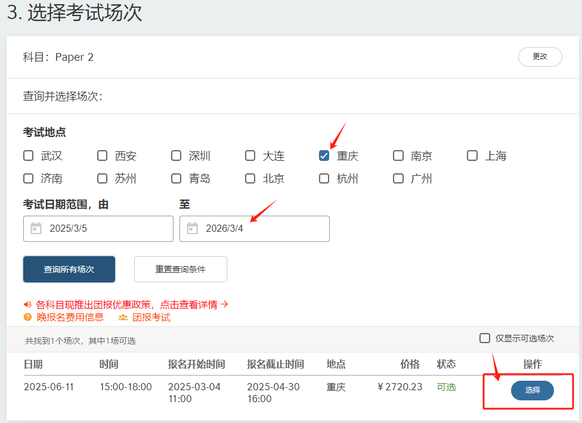
Task: Click the calendar icon in the start date field
Action: point(36,228)
